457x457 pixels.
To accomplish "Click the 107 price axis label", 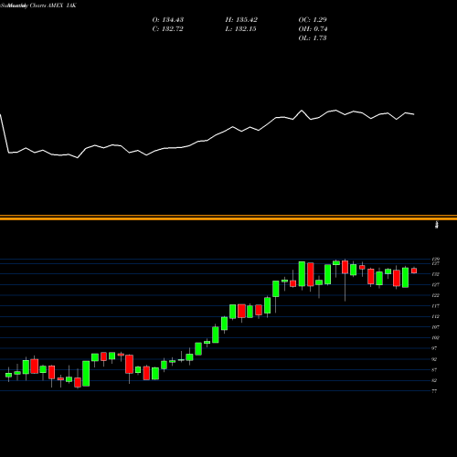I will (436, 327).
